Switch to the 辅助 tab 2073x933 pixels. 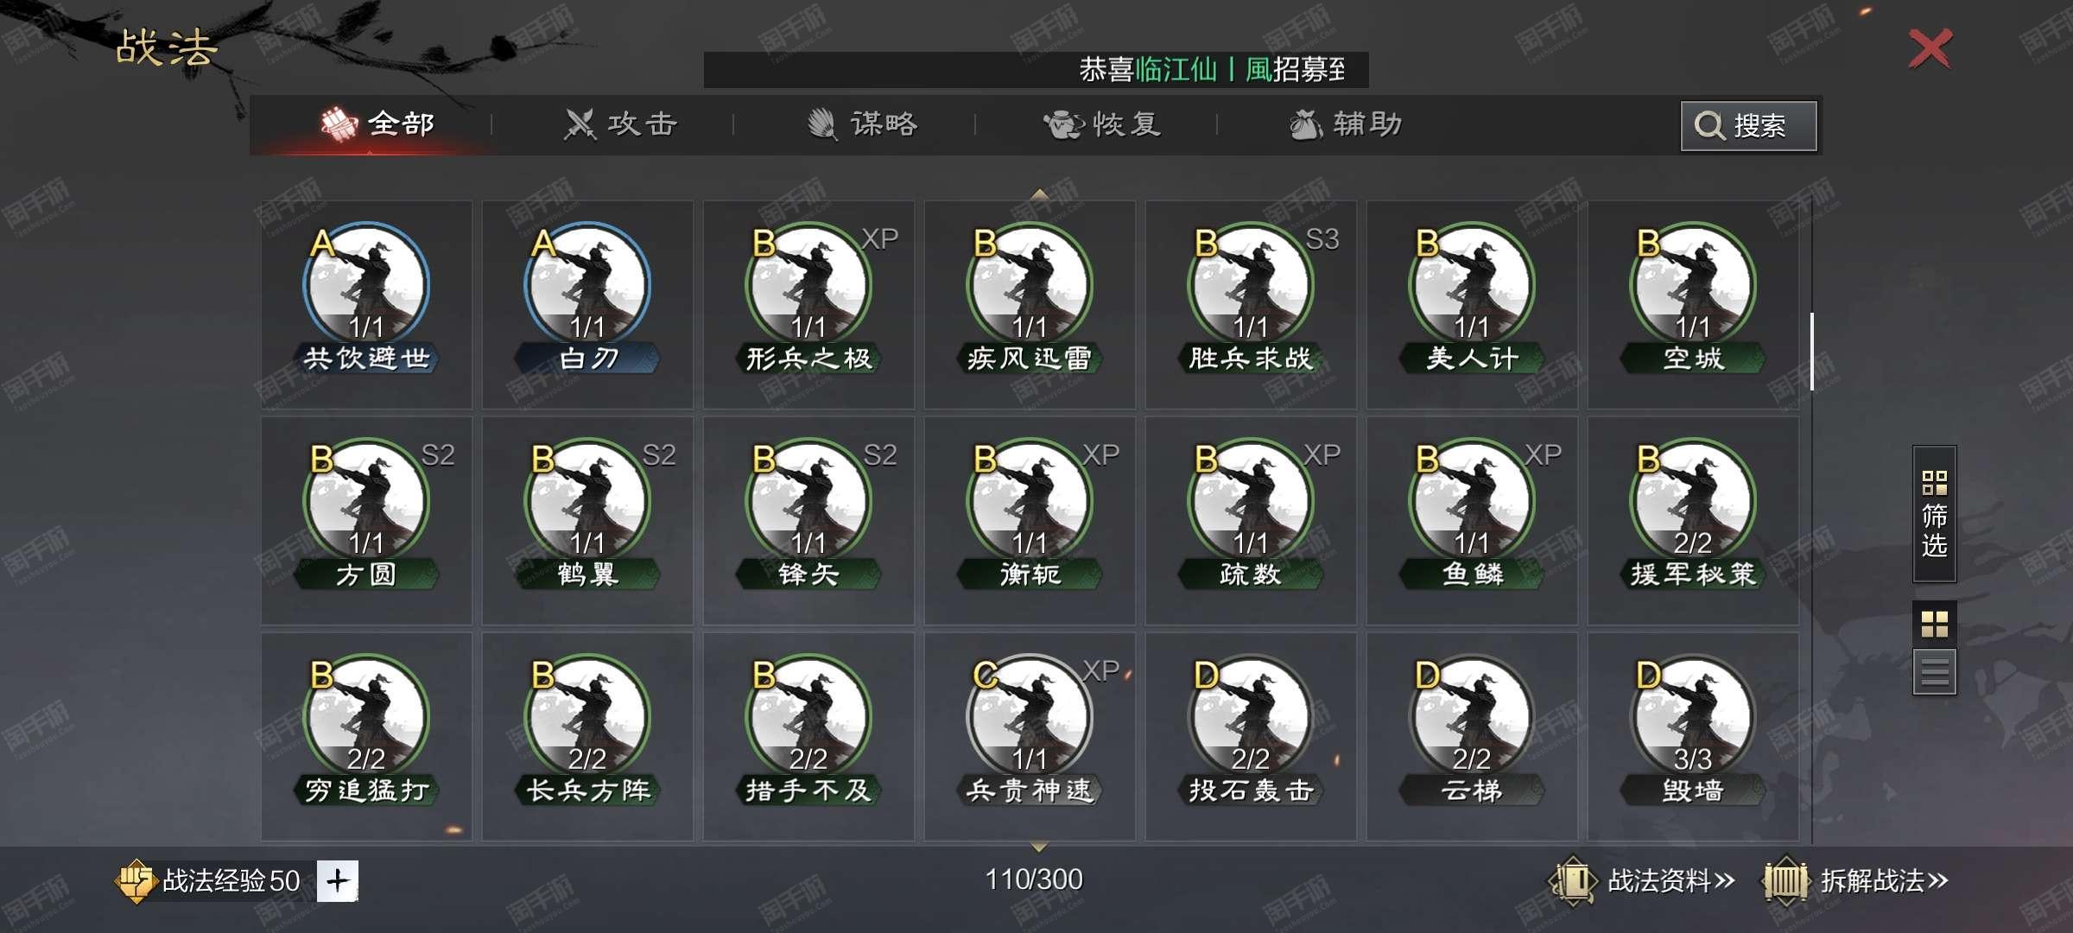coord(1346,124)
